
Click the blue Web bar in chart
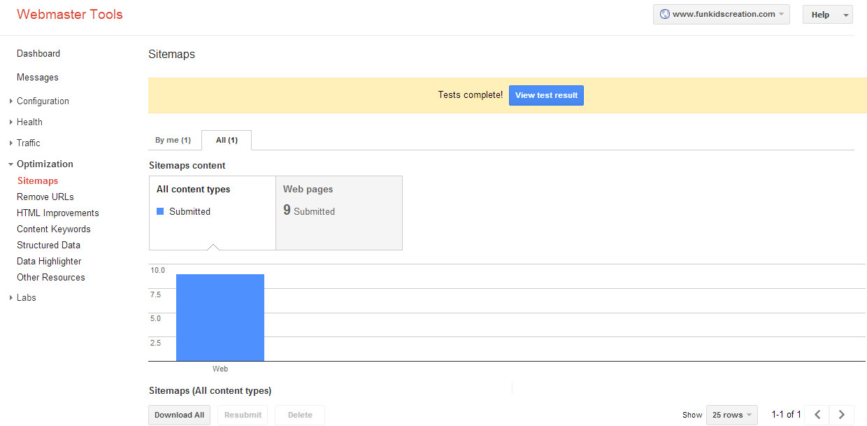pos(220,318)
